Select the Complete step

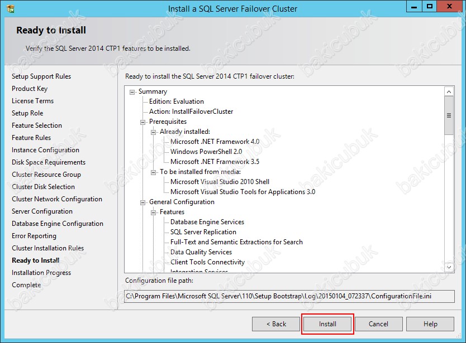(x=26, y=285)
